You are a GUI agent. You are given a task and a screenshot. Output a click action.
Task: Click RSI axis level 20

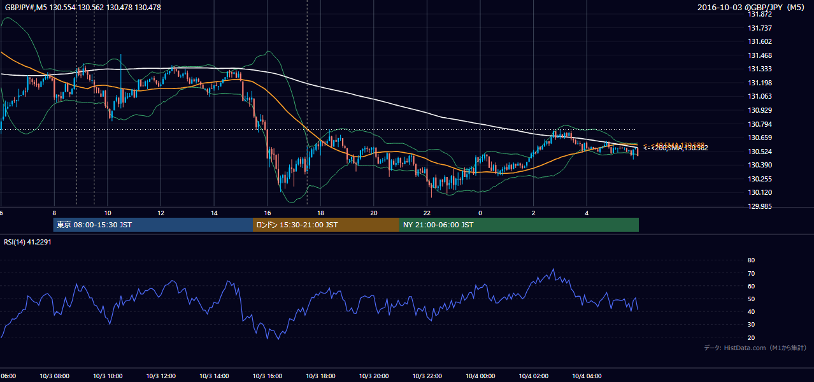pyautogui.click(x=751, y=337)
